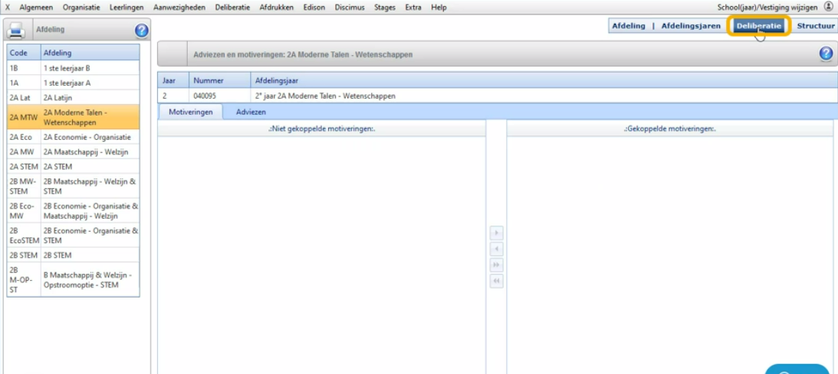Open help for the Afdeling list panel

[141, 31]
